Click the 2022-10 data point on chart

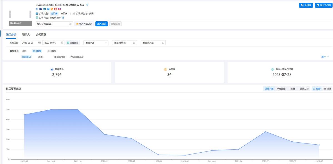pyautogui.click(x=78, y=109)
